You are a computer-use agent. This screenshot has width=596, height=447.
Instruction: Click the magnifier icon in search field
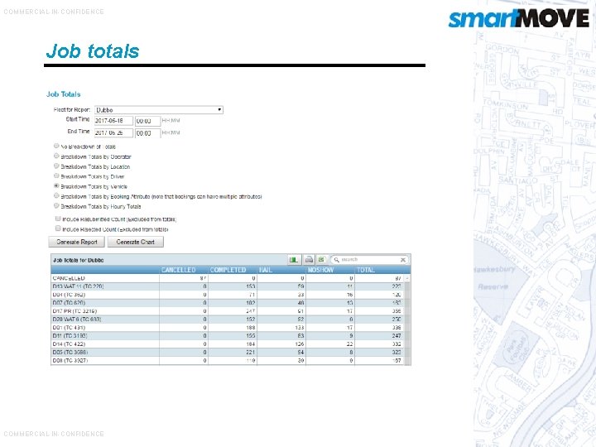pyautogui.click(x=336, y=260)
